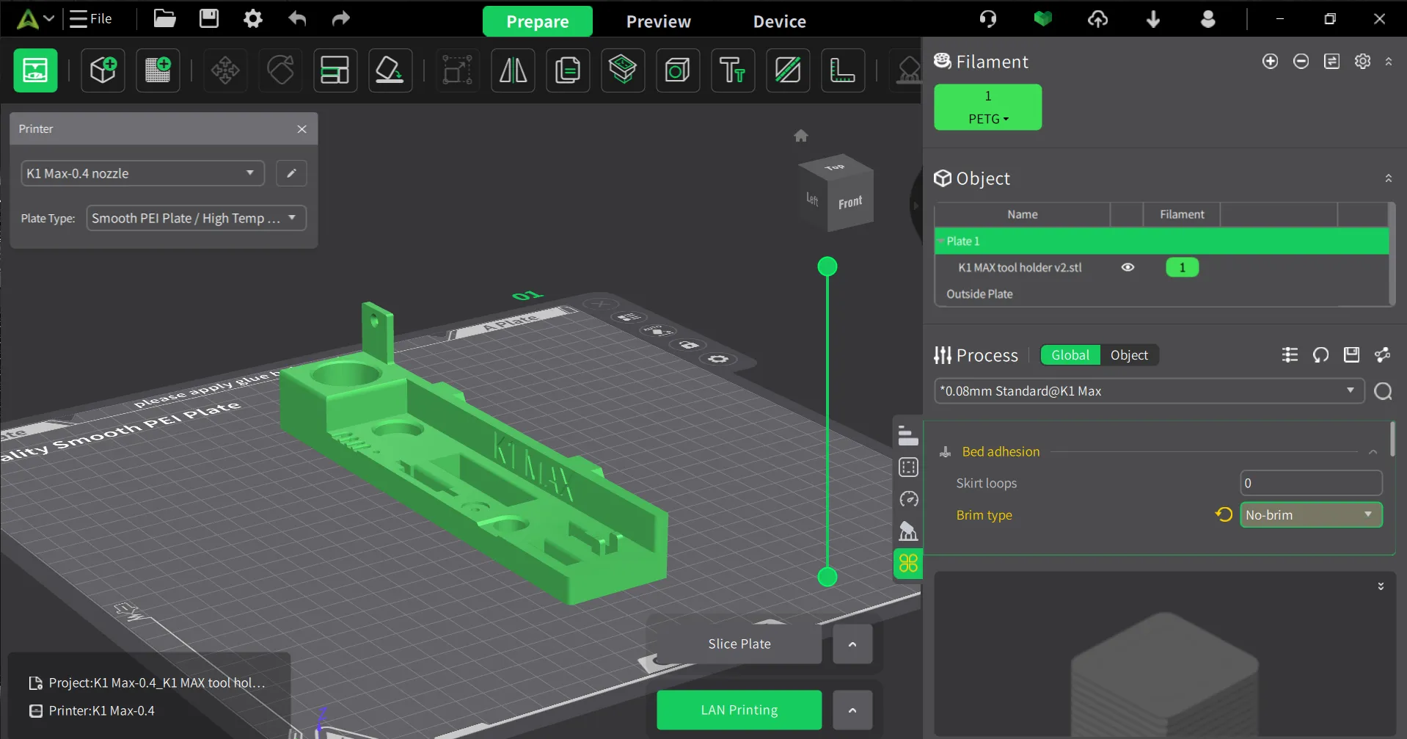Open the speed settings category in Process panel

point(907,499)
